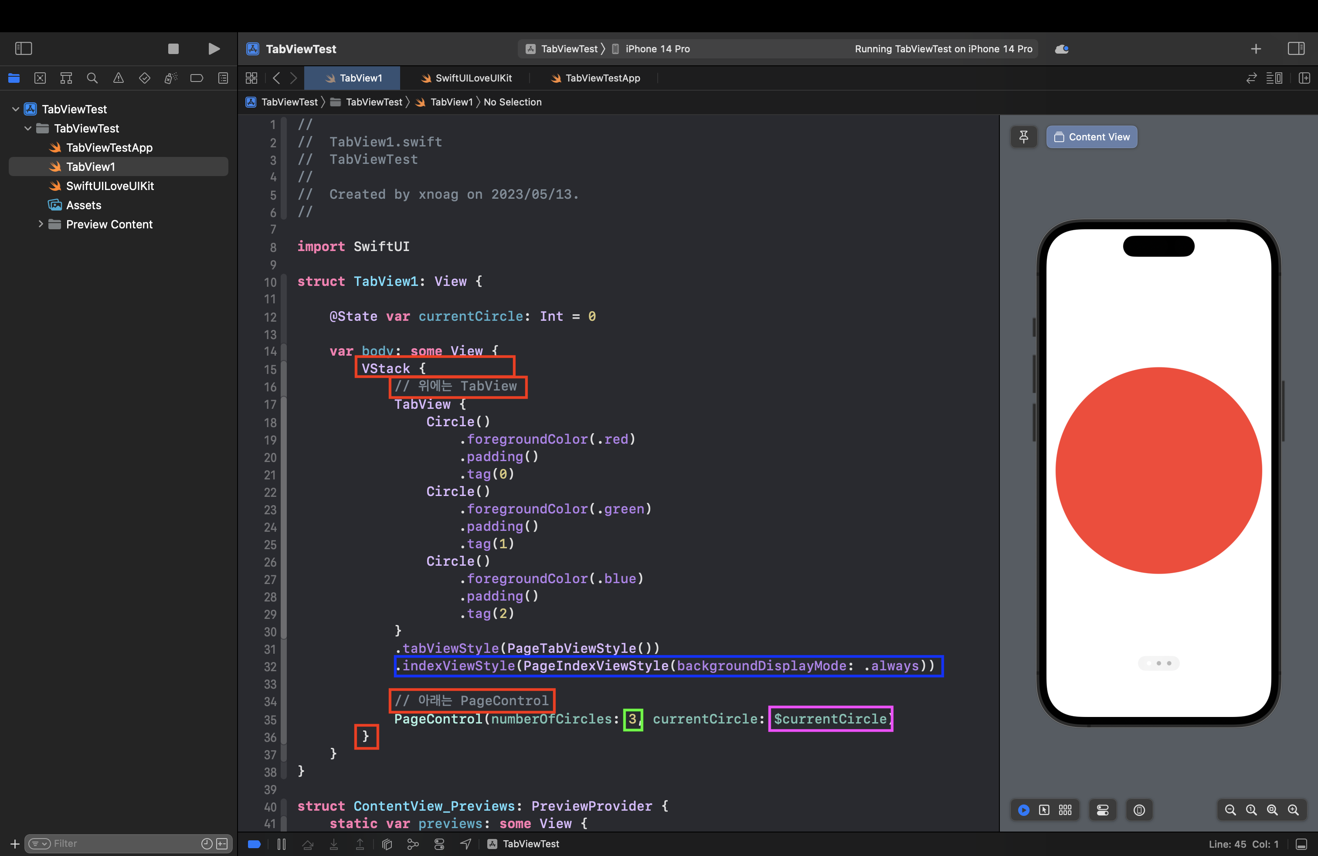Viewport: 1318px width, 856px height.
Task: Zoom out the preview canvas
Action: click(1230, 810)
